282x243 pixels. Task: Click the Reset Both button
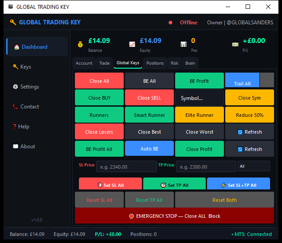coord(224,200)
